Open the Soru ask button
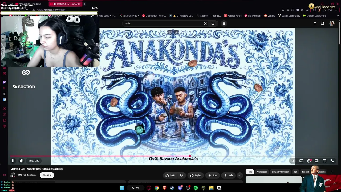 pyautogui.click(x=213, y=175)
